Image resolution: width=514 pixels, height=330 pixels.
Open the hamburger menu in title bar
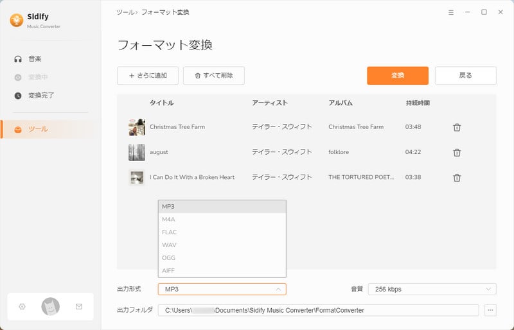click(x=451, y=12)
